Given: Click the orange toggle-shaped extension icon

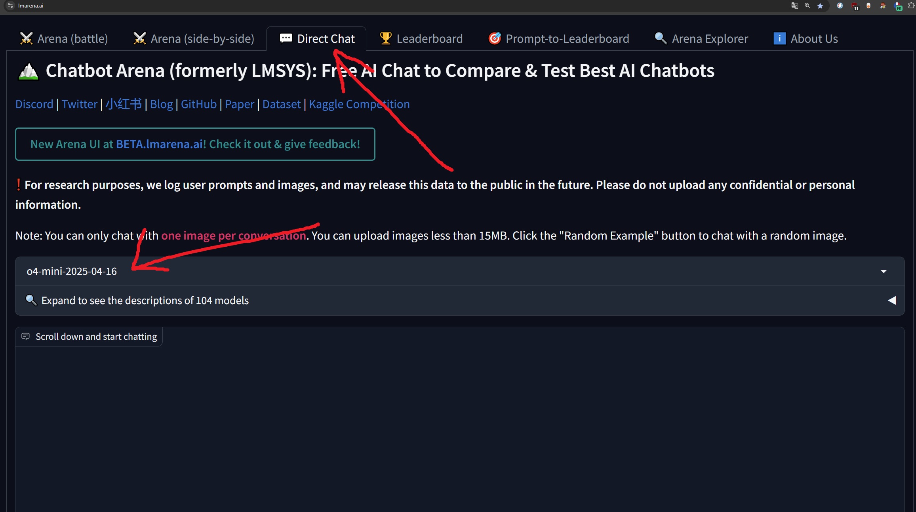Looking at the screenshot, I should (868, 6).
